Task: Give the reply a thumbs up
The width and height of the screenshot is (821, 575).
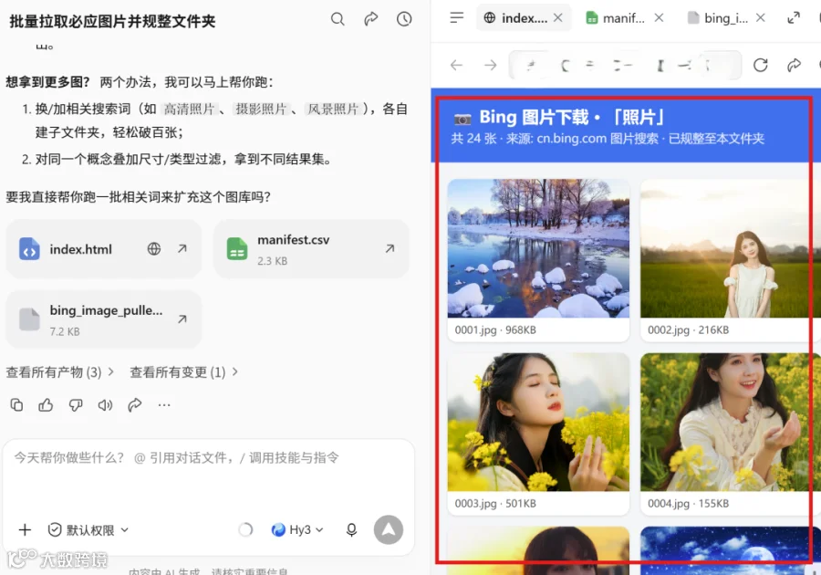Action: (x=47, y=405)
